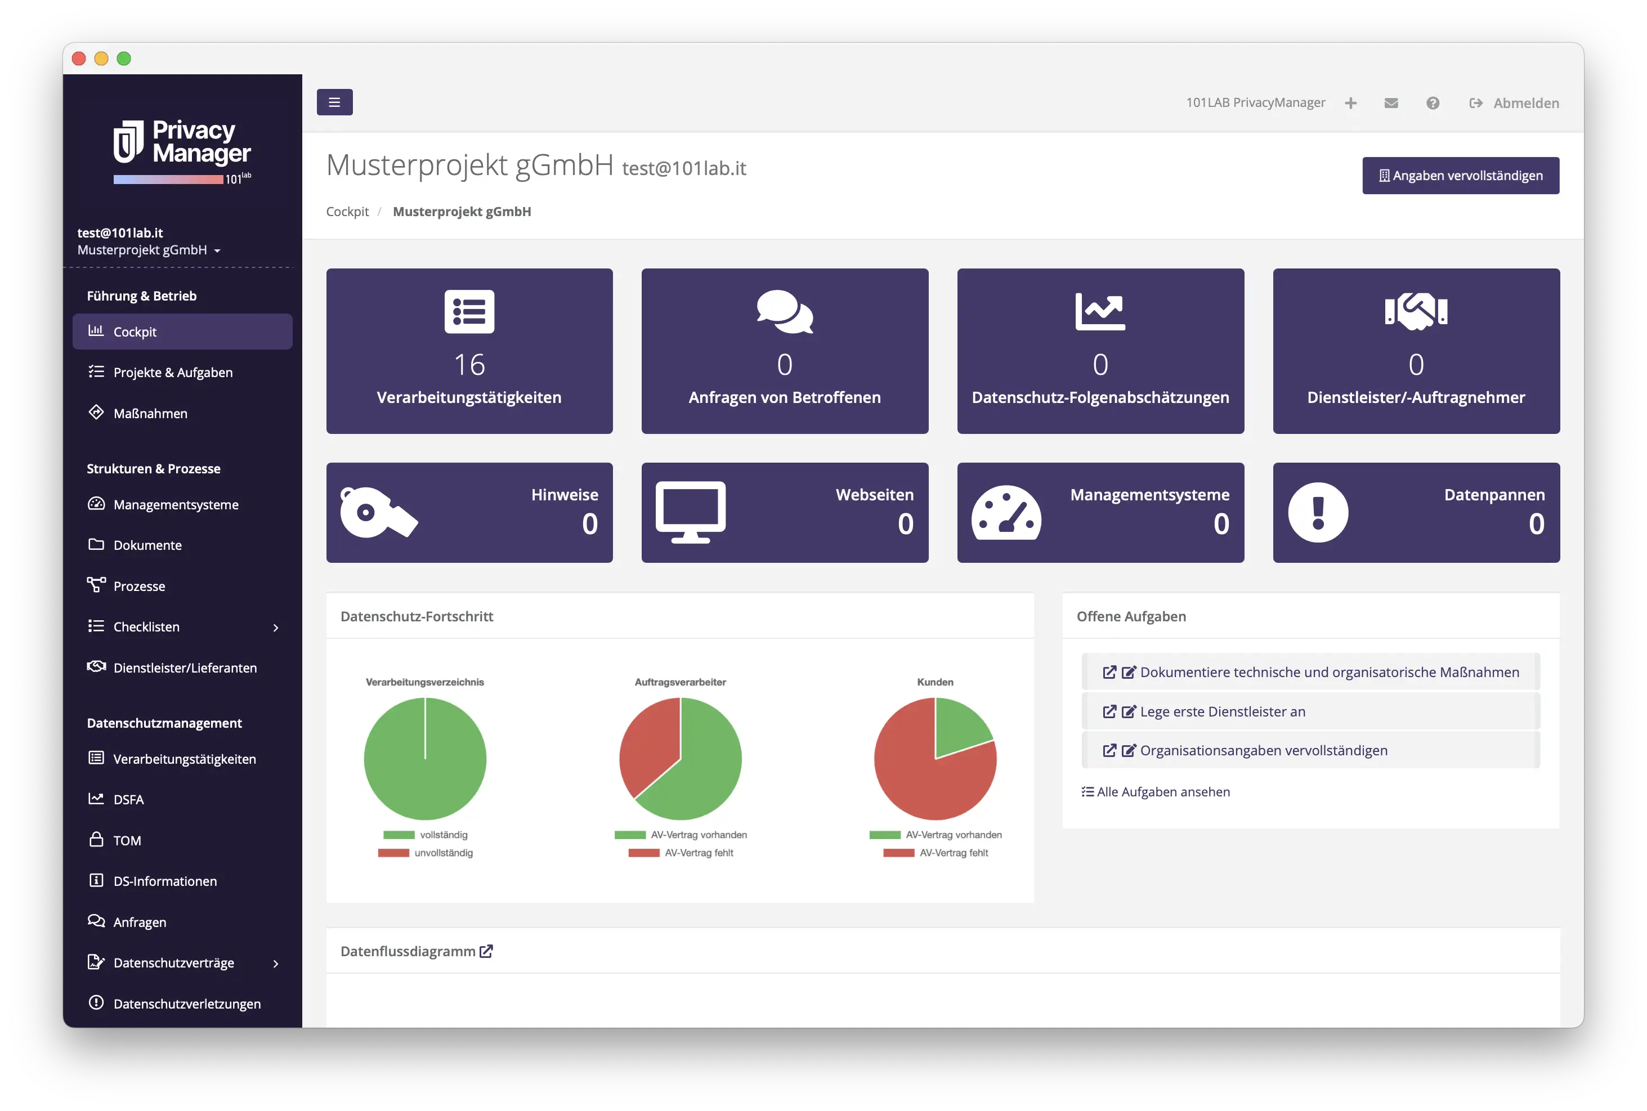Click the Angaben vervollständigen button

(1460, 175)
